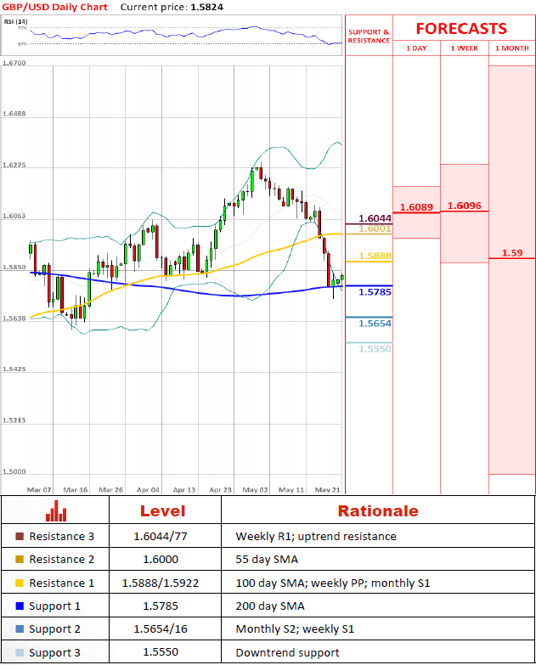Screen dimensions: 536x665
Task: Click the 1.5888 resistance level label
Action: 375,256
